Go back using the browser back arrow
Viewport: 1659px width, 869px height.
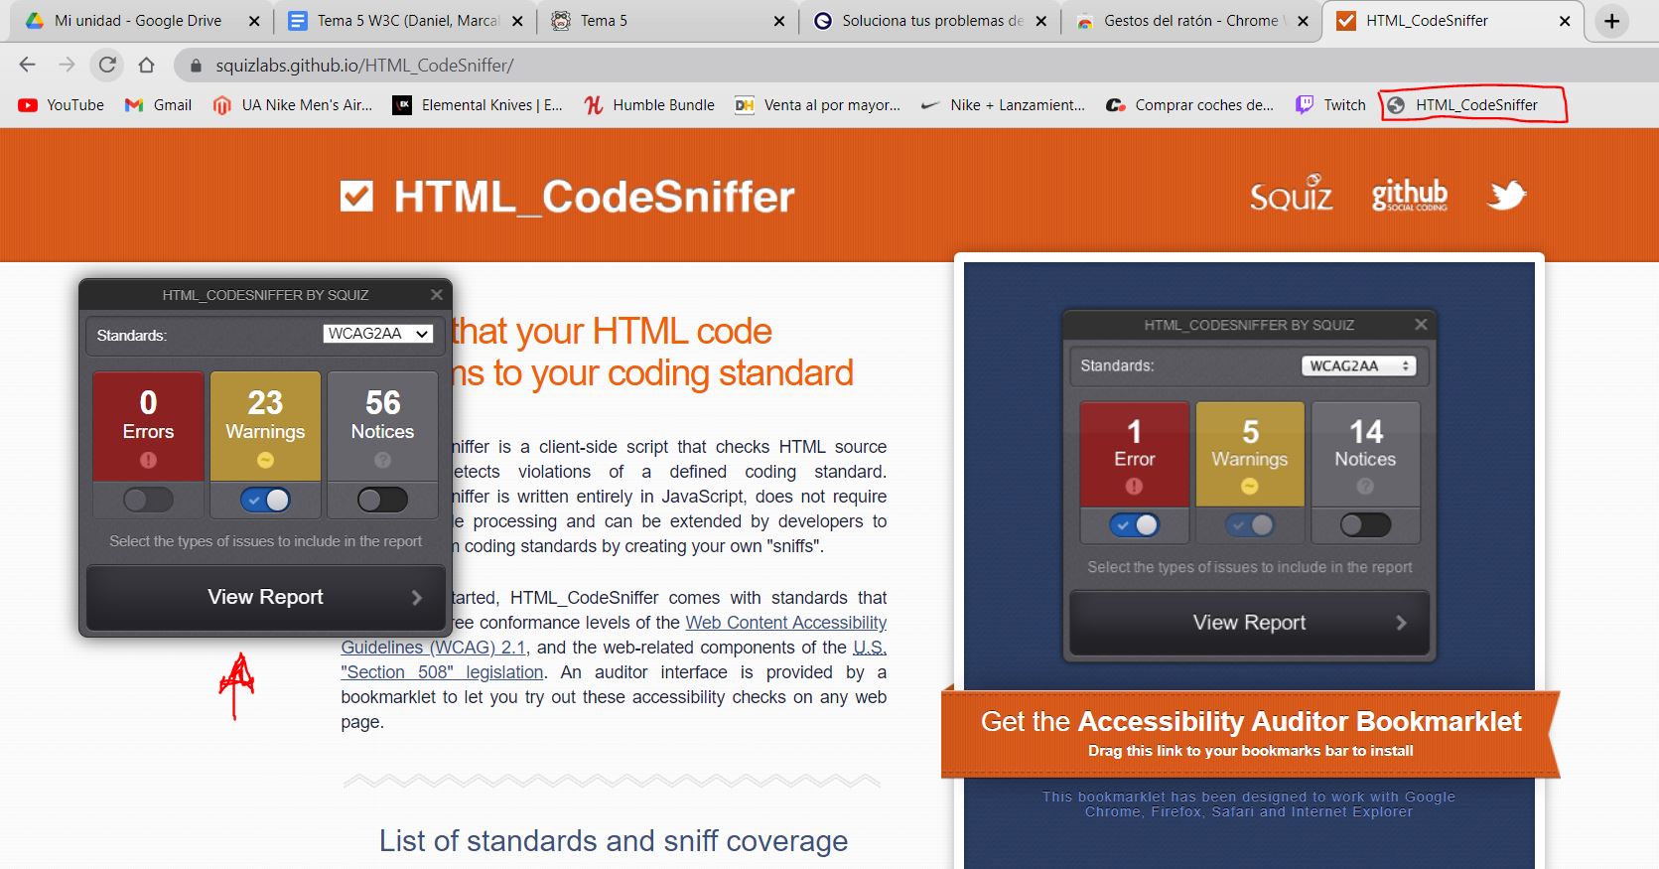coord(27,66)
